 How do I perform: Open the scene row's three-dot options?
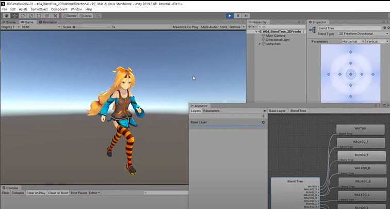303,31
